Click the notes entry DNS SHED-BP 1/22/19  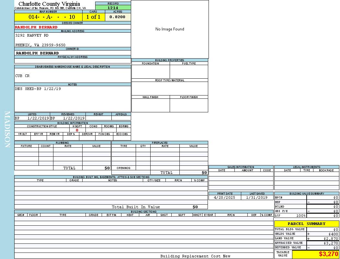tap(38, 89)
